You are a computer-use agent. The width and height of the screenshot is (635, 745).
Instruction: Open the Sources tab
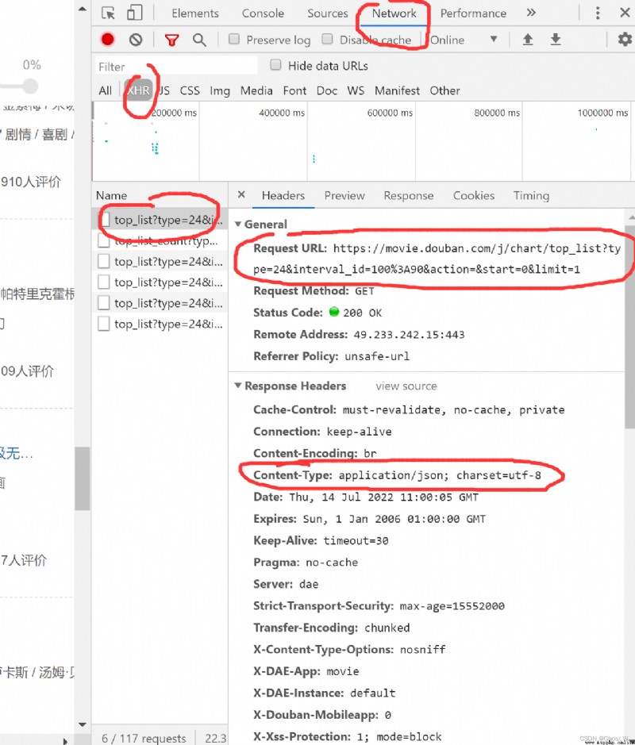tap(328, 13)
